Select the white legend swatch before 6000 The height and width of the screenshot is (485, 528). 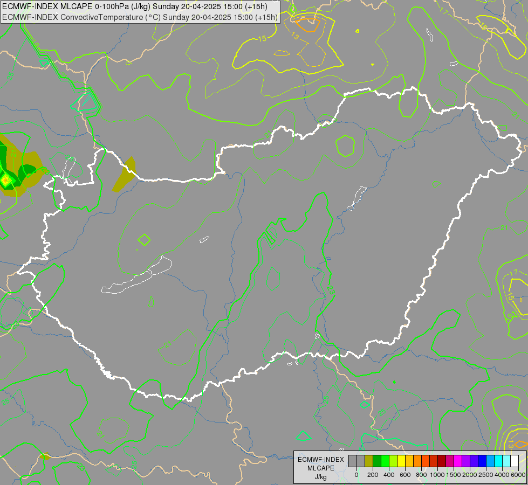pyautogui.click(x=515, y=461)
